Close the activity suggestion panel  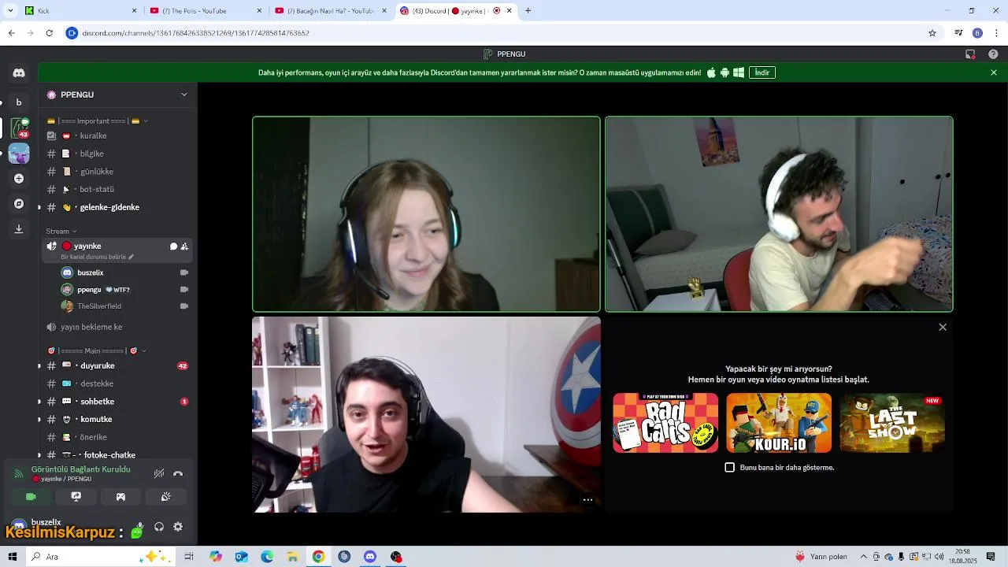pyautogui.click(x=943, y=327)
